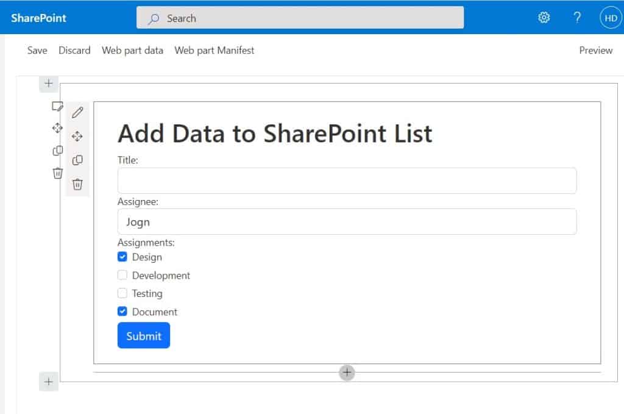Viewport: 624px width, 414px height.
Task: Select the outer section move icon
Action: click(x=57, y=128)
